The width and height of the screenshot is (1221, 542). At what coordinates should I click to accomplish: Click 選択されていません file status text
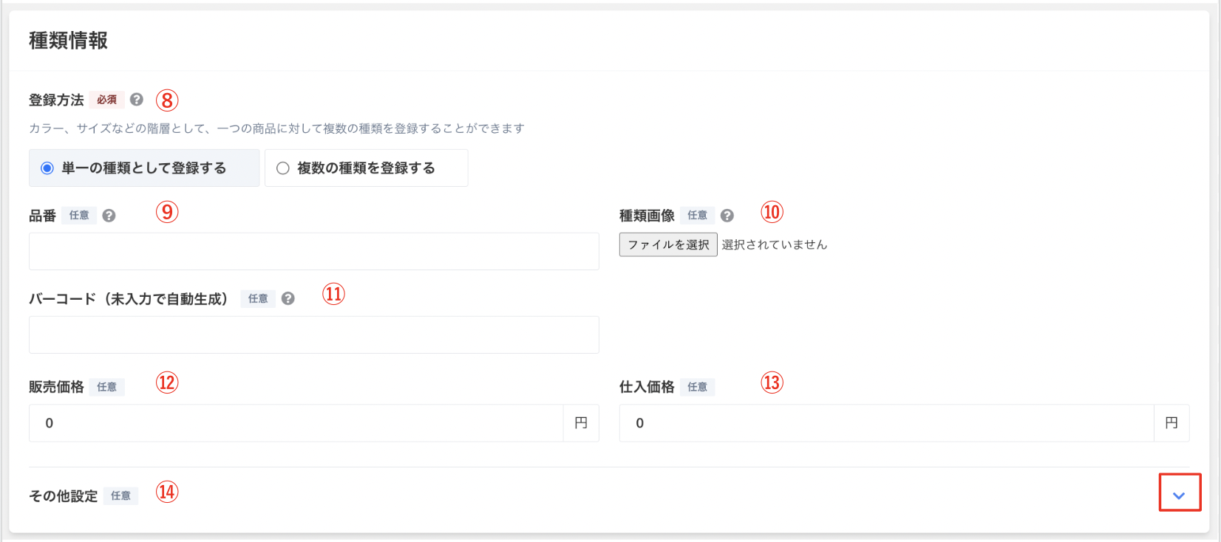pos(774,244)
